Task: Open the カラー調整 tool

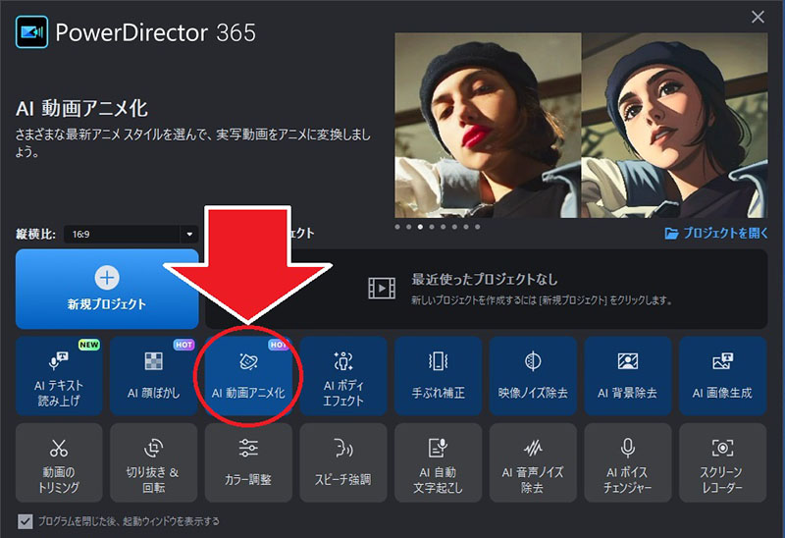Action: pos(248,462)
